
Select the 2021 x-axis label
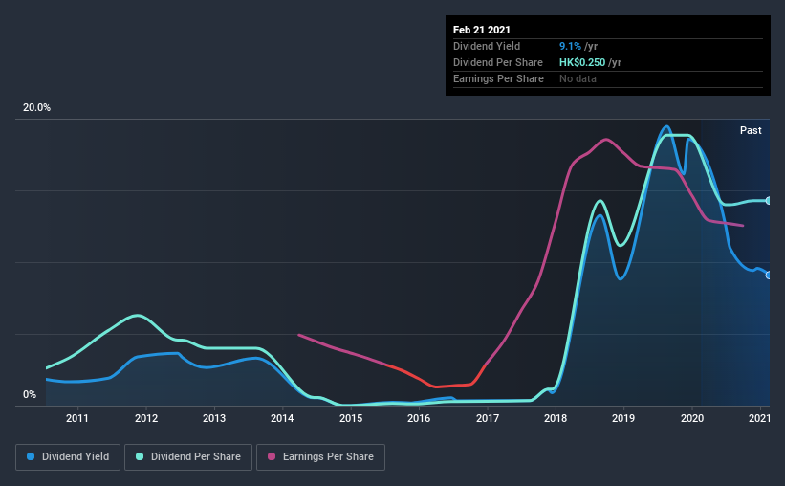[x=759, y=418]
